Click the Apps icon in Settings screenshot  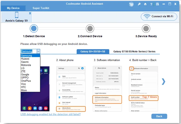(x=59, y=77)
